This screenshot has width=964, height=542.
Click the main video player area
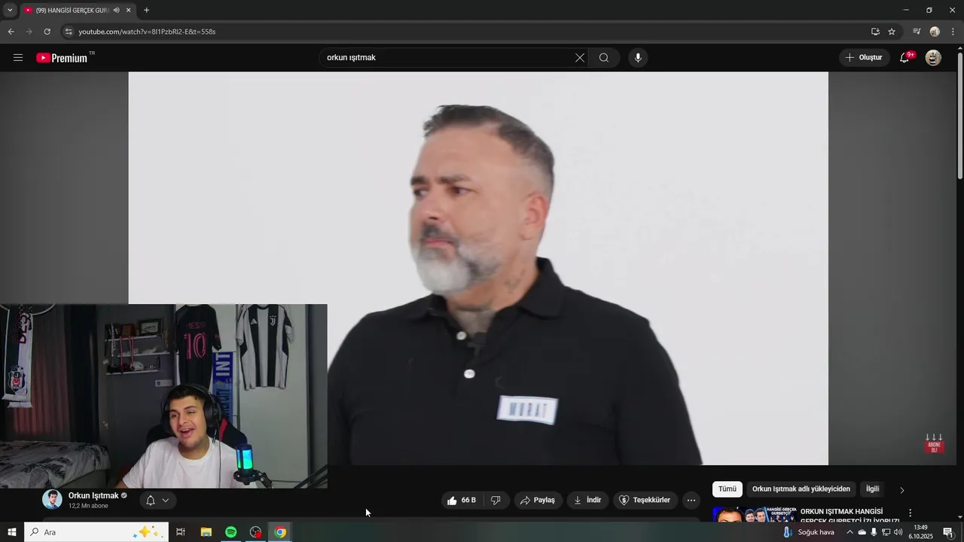pyautogui.click(x=478, y=269)
